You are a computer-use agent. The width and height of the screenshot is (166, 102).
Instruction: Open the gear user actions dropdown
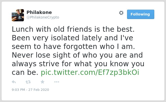(121, 13)
